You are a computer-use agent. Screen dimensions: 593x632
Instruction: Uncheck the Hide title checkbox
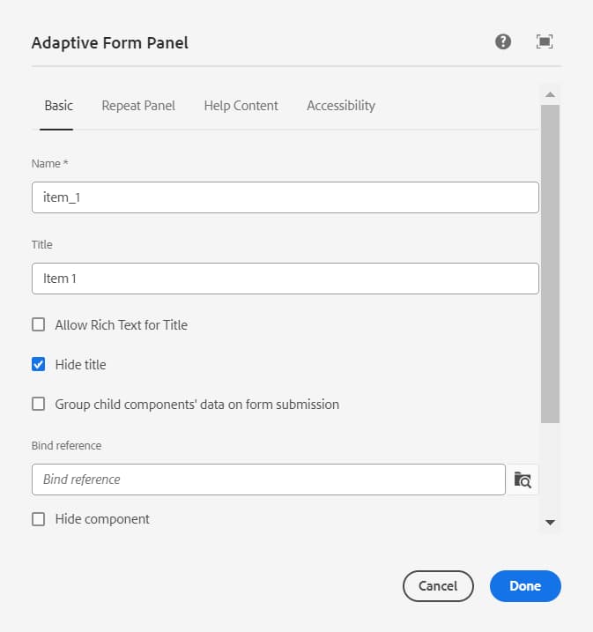click(x=39, y=364)
